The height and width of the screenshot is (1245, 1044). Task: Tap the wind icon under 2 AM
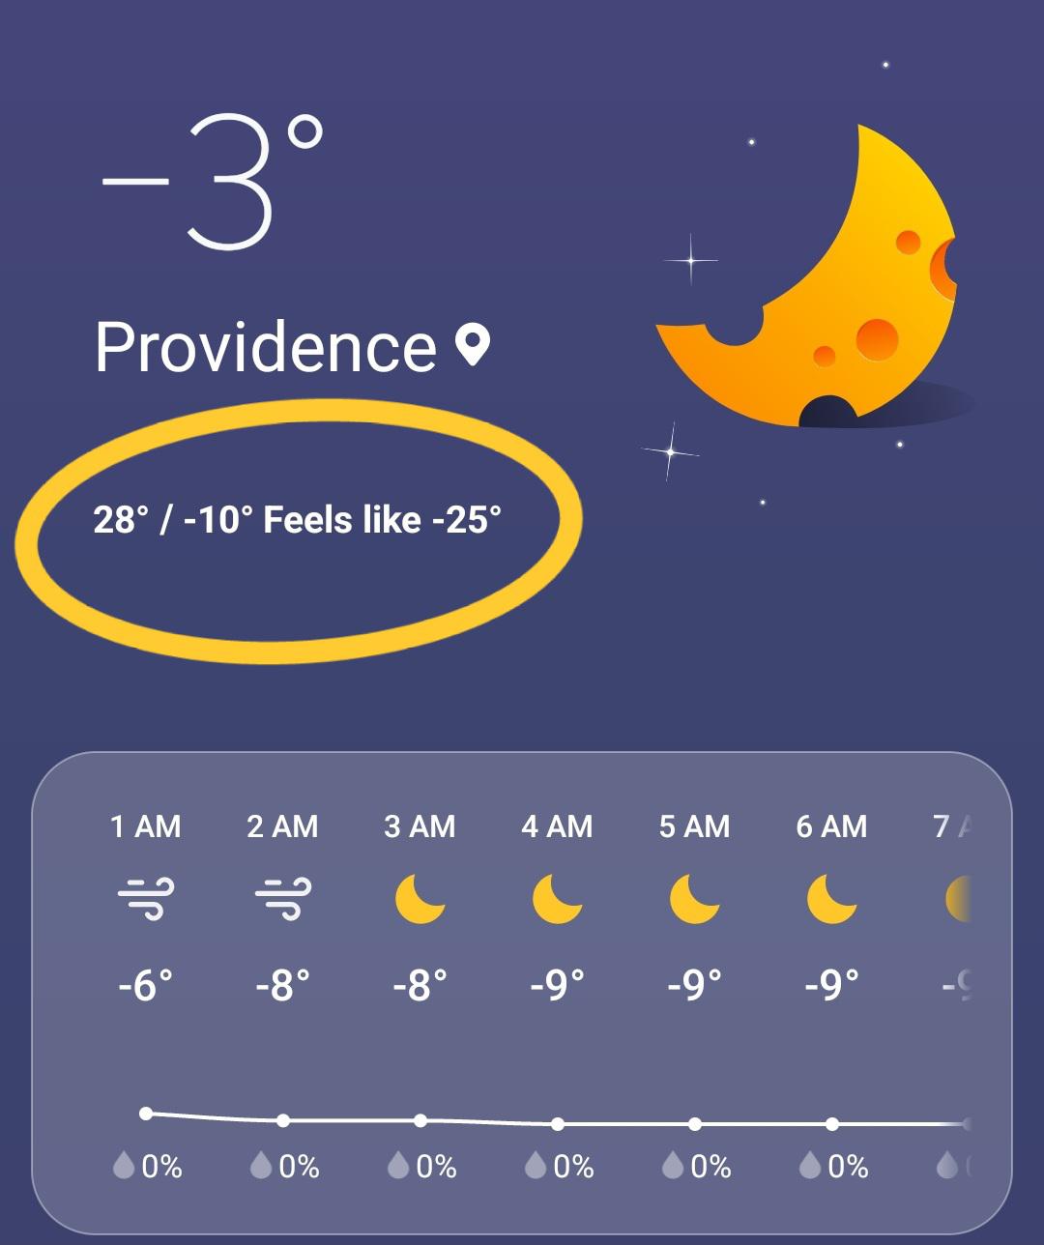(x=283, y=899)
